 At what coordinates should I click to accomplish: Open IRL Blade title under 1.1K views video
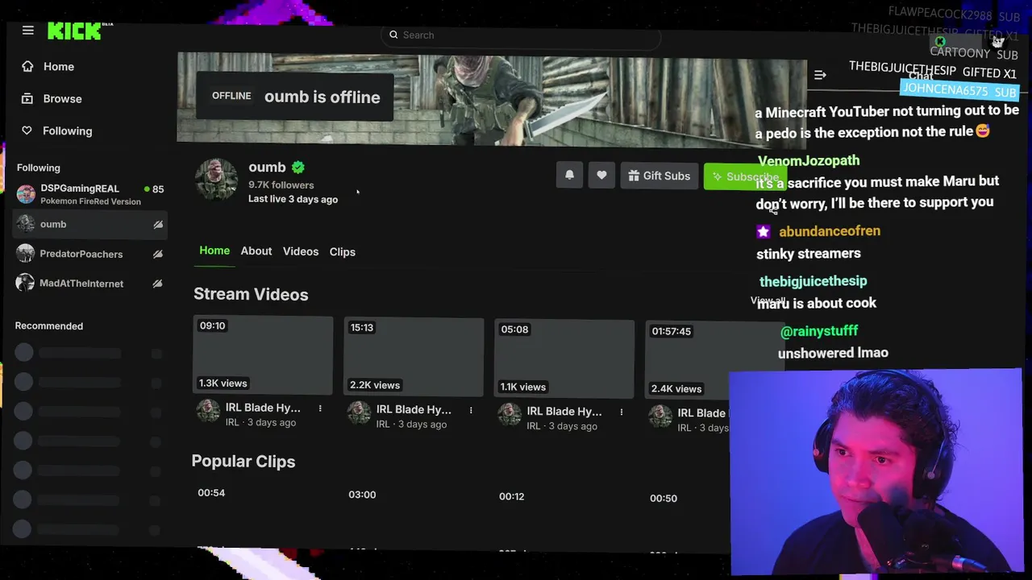coord(564,412)
